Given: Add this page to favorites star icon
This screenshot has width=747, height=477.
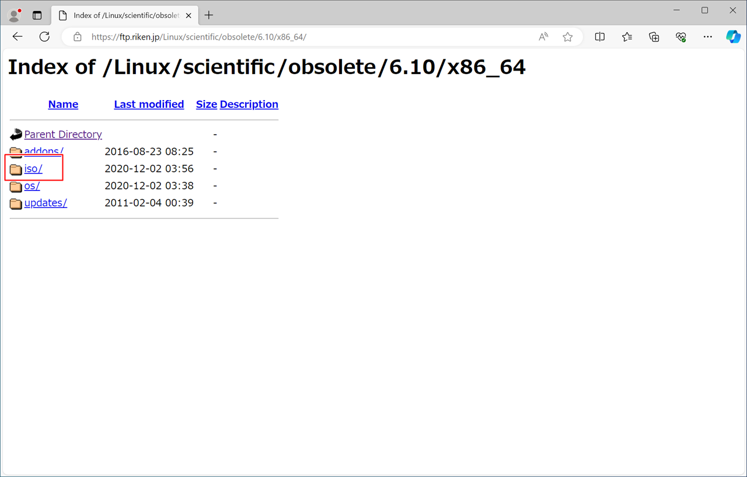Looking at the screenshot, I should click(x=567, y=37).
